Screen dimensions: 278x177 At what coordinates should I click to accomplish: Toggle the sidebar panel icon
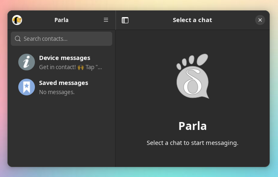point(125,20)
